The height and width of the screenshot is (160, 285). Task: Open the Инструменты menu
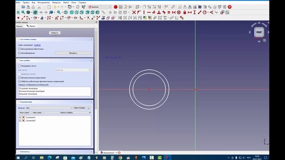tap(44, 3)
